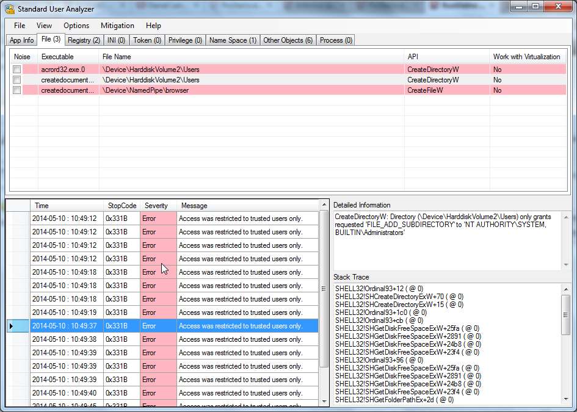Click the event log scrollbar thumb

tap(324, 289)
